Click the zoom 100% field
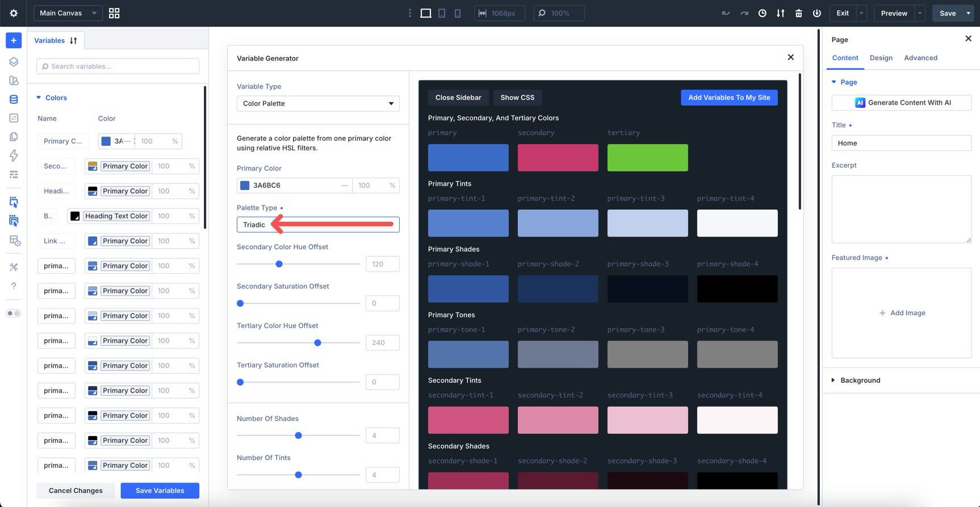The height and width of the screenshot is (507, 980). [559, 13]
